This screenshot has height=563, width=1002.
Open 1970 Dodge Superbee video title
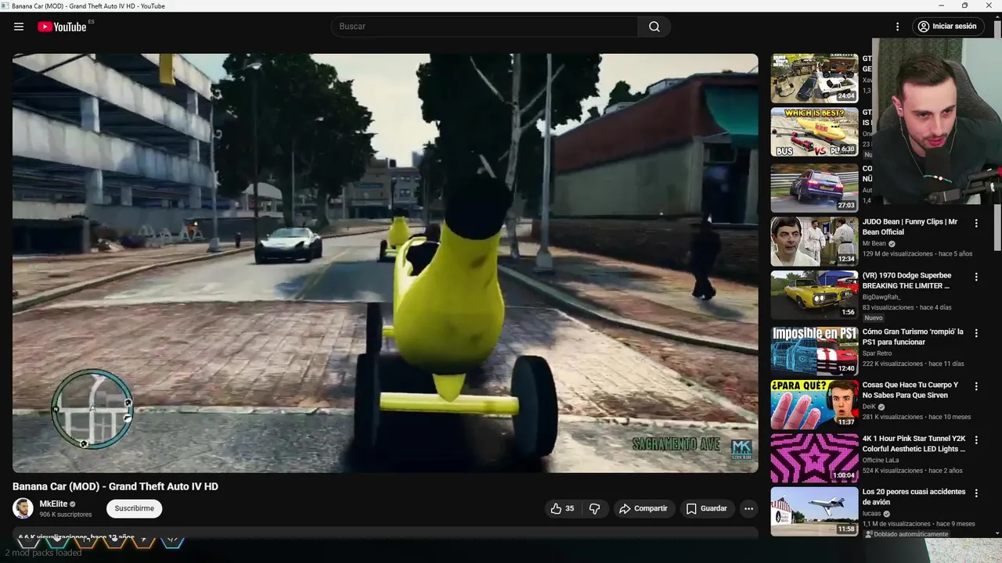(907, 281)
